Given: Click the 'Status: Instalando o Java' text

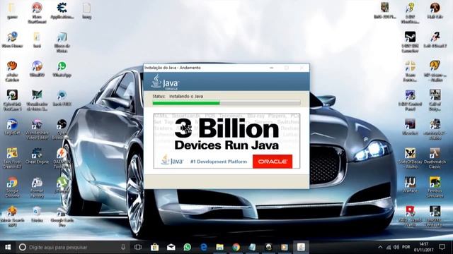Looking at the screenshot, I should click(178, 96).
